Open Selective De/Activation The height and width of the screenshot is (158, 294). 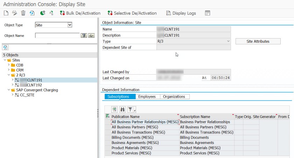pos(132,13)
